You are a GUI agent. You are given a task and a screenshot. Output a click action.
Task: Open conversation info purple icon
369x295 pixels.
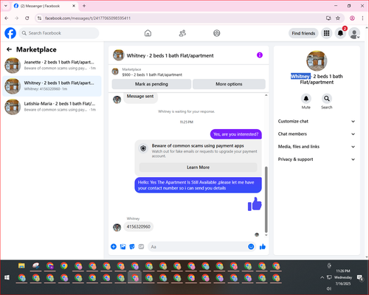(260, 55)
